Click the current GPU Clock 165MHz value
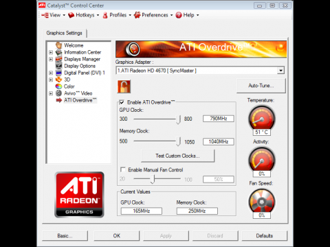 (x=142, y=211)
